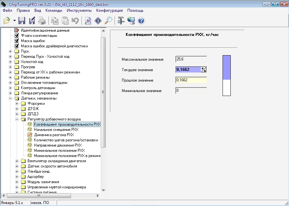The width and height of the screenshot is (289, 206).
Task: Click the globe and monitor network icon
Action: [x=131, y=21]
